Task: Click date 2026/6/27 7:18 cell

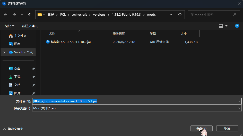Action: pyautogui.click(x=124, y=42)
